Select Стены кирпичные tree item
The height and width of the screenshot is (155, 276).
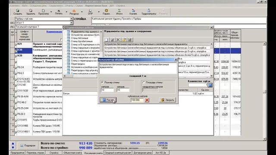(x=85, y=51)
